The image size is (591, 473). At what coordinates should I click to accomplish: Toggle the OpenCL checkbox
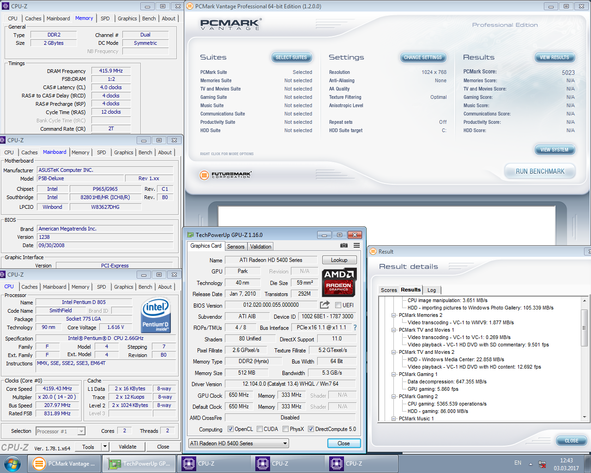(230, 429)
